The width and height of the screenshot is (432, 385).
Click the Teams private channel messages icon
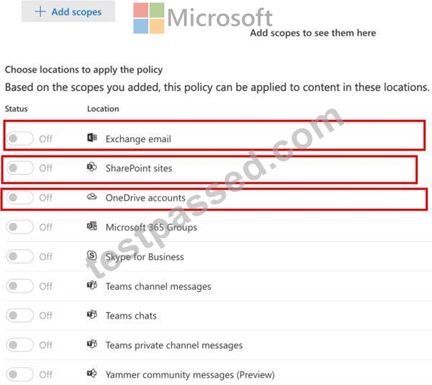(92, 344)
